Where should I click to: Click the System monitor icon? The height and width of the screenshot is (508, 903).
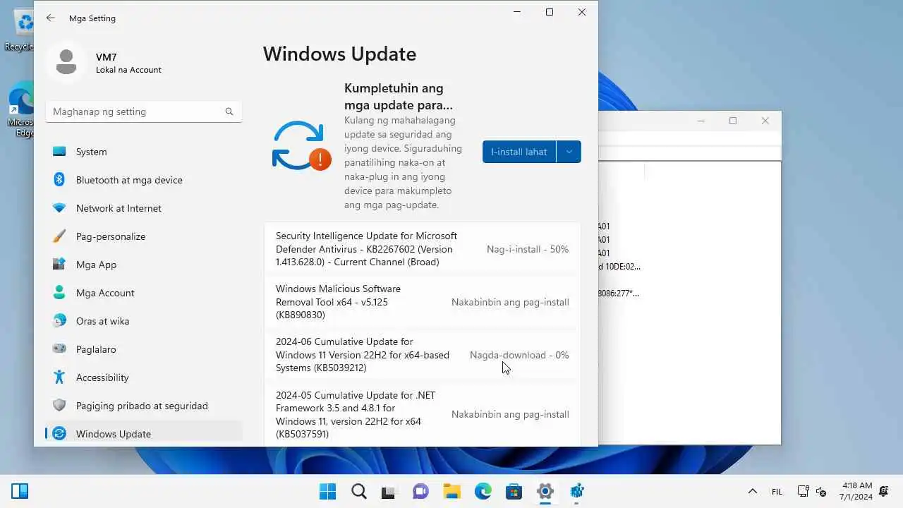pos(60,152)
